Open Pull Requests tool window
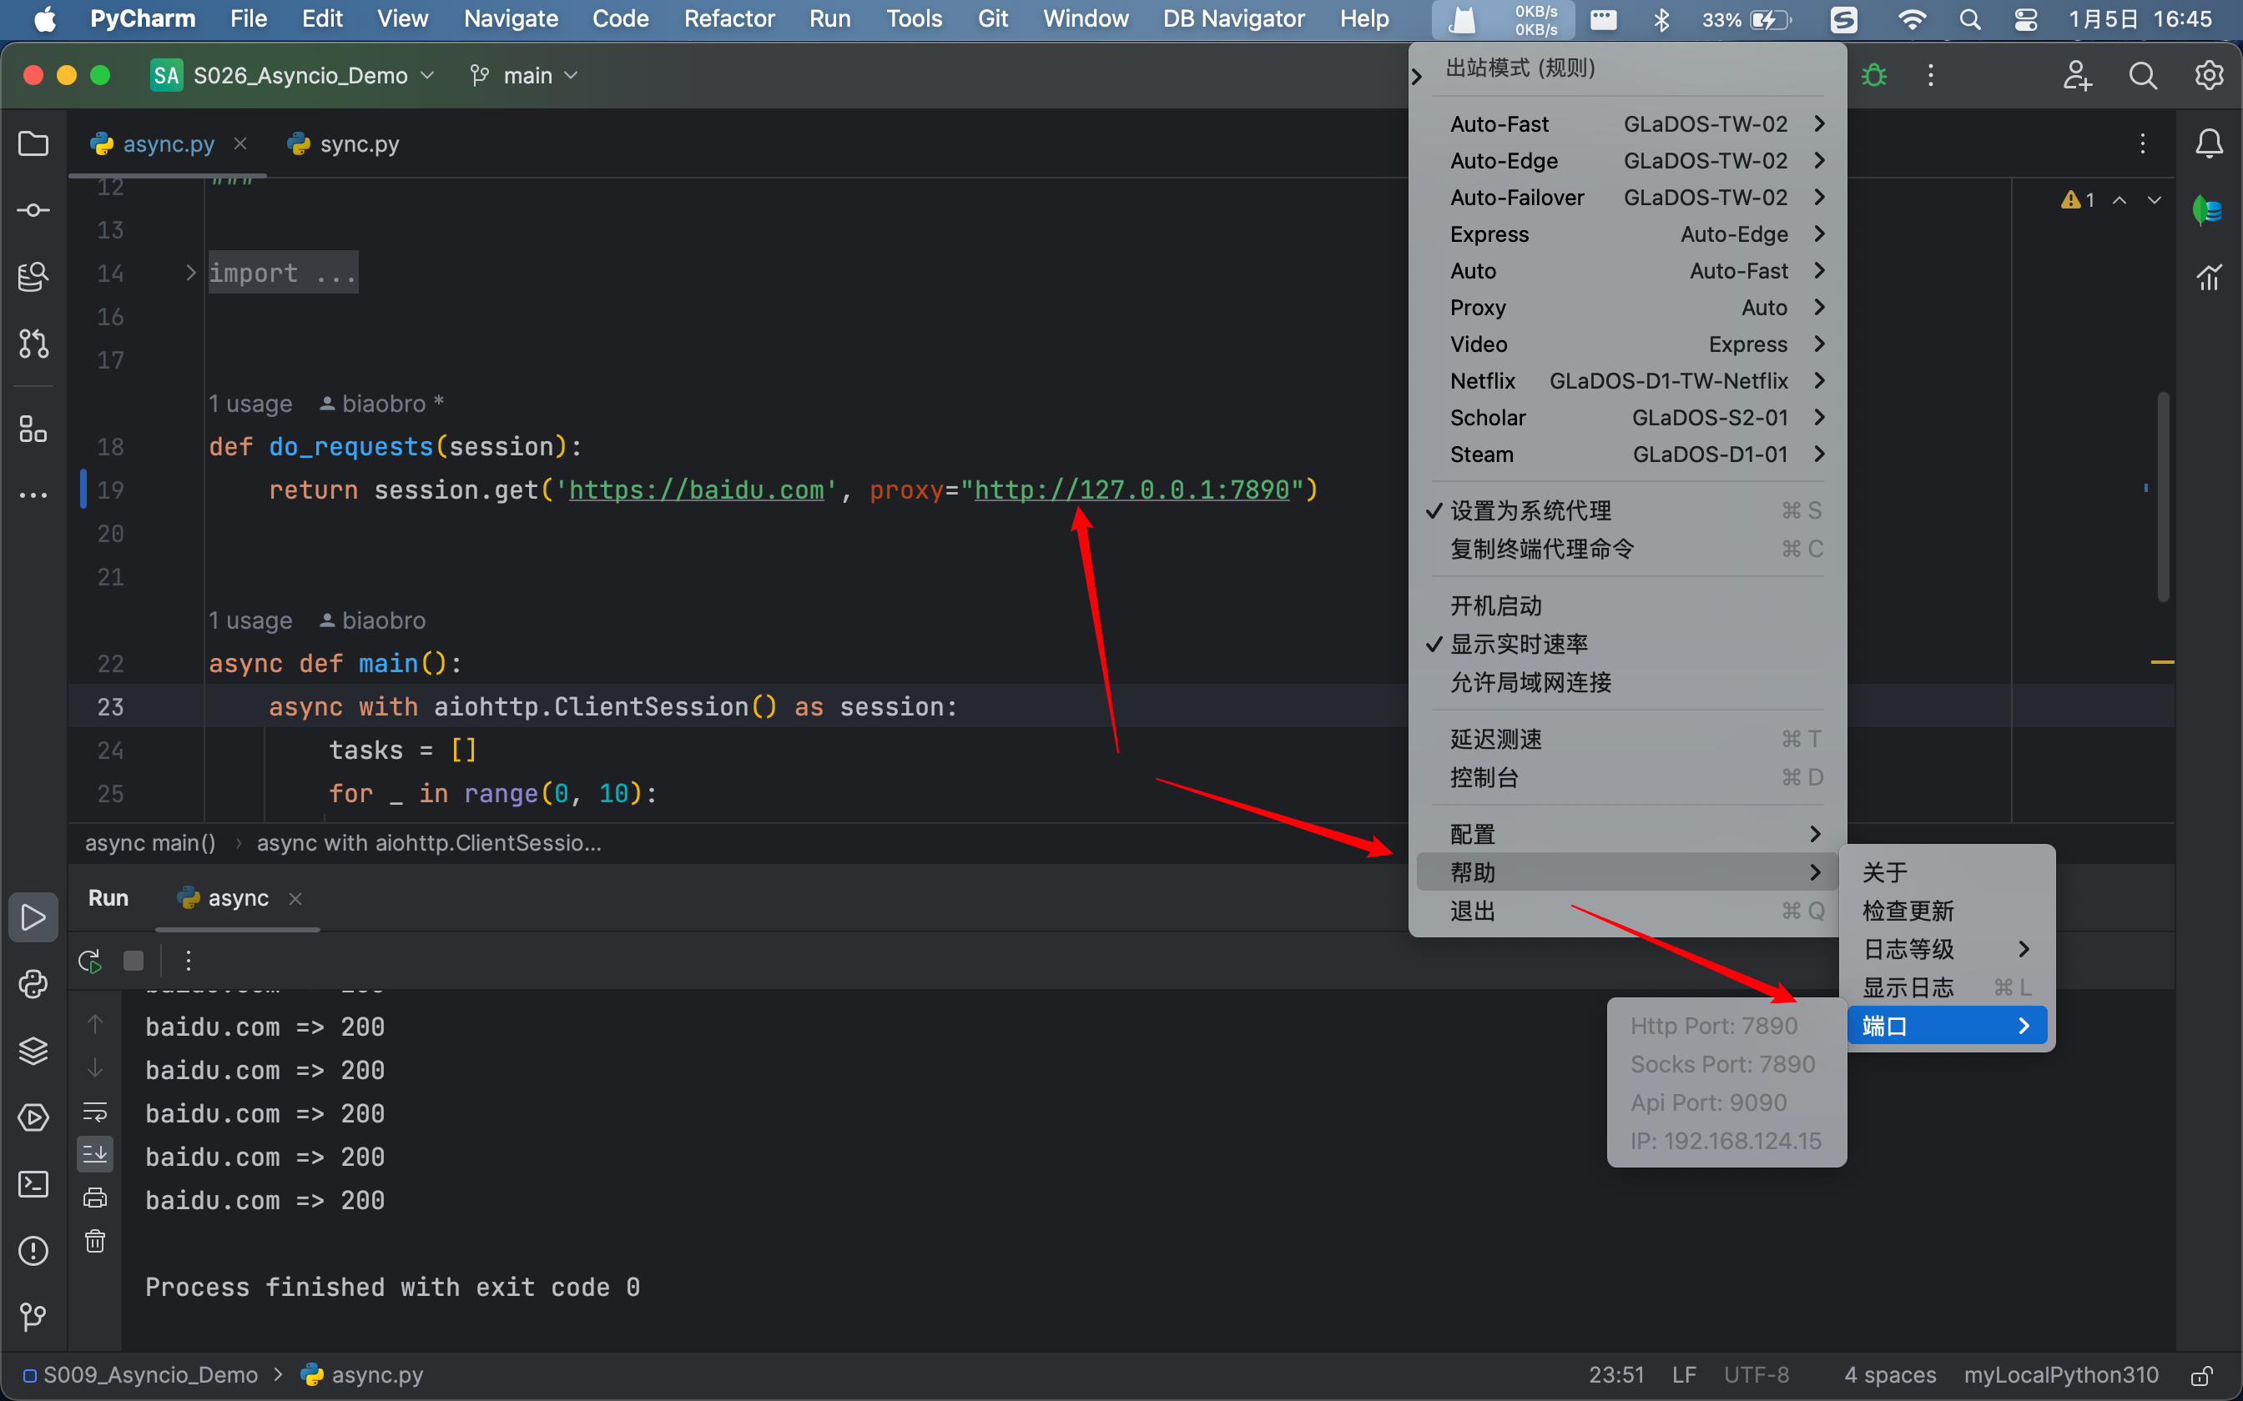This screenshot has height=1401, width=2243. pyautogui.click(x=33, y=344)
